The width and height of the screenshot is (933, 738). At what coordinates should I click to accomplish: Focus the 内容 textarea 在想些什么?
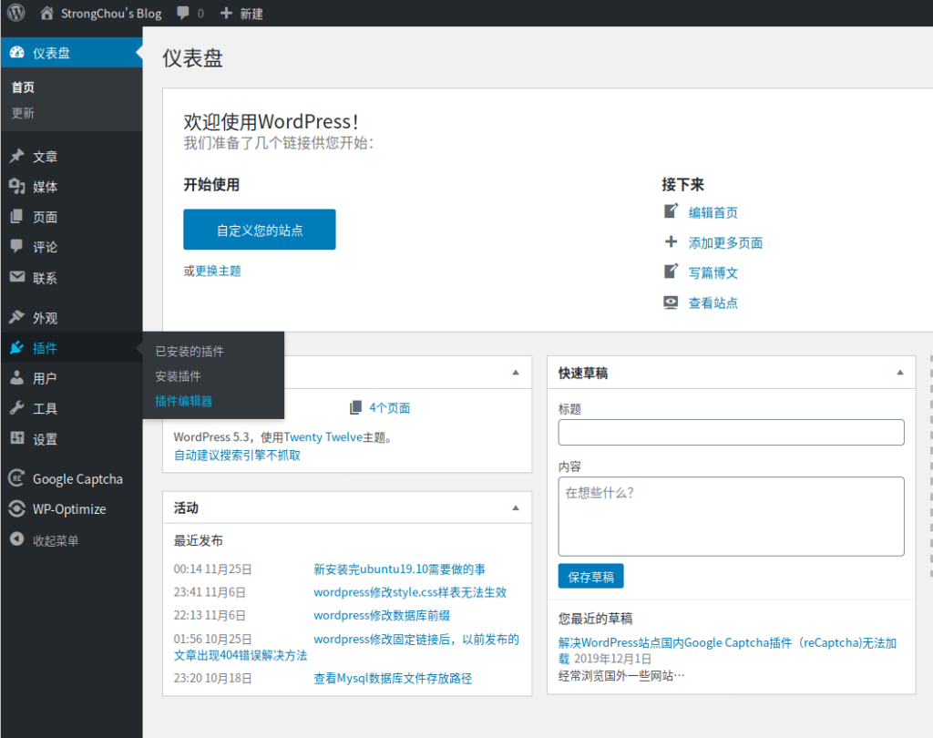731,516
